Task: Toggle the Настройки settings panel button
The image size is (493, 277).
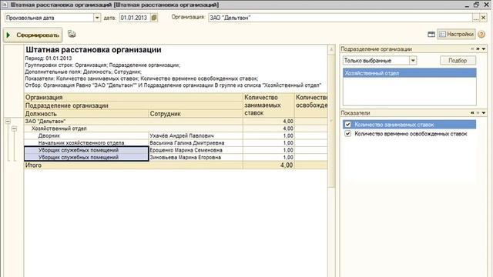Action: (x=456, y=34)
